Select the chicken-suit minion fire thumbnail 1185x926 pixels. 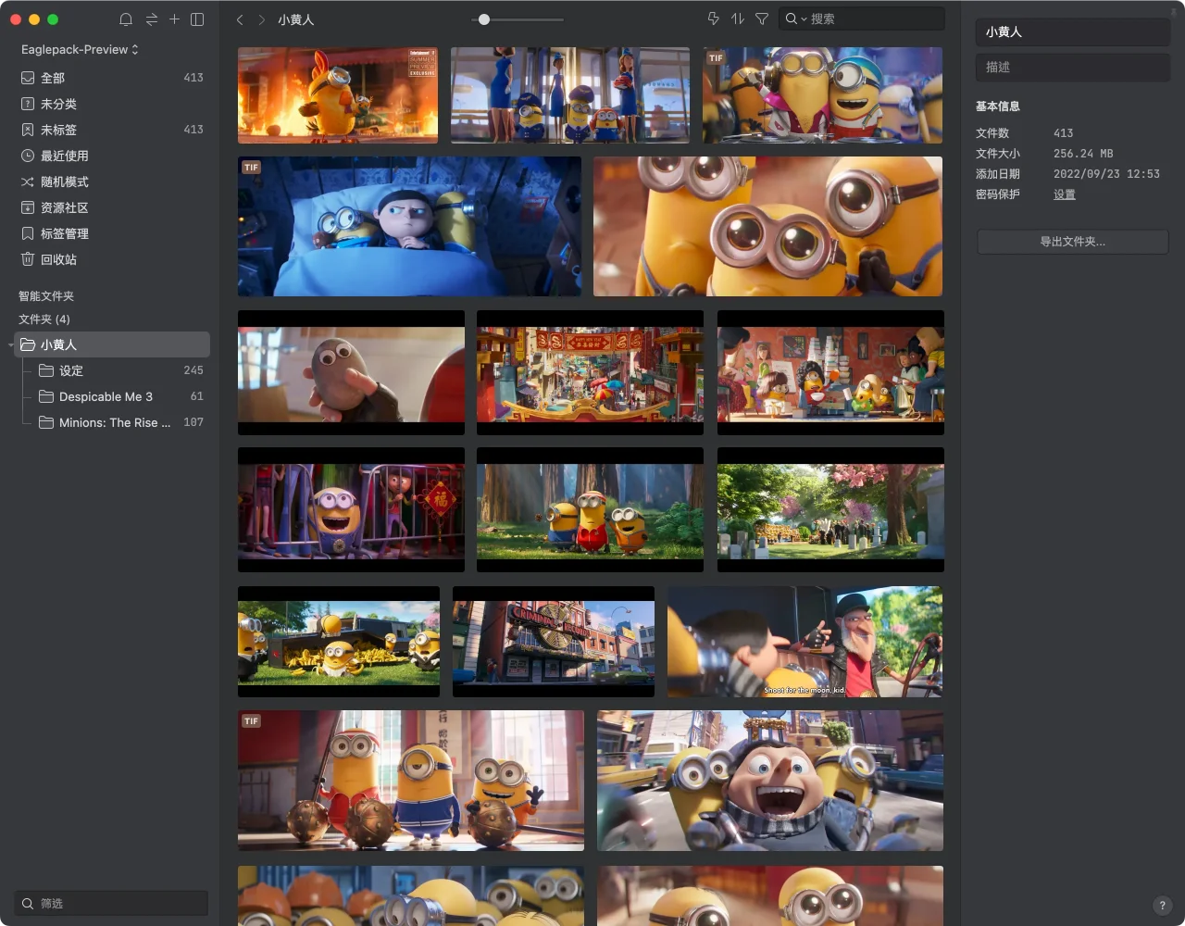(338, 95)
